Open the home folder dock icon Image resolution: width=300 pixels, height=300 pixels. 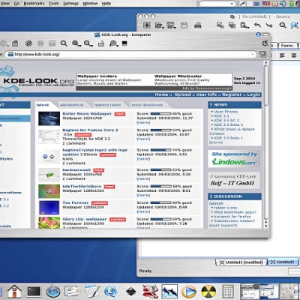point(14,291)
